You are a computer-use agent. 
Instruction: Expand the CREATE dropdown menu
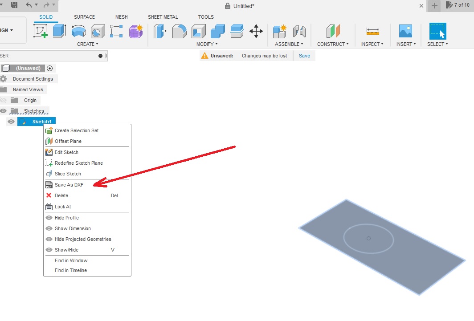(x=87, y=44)
